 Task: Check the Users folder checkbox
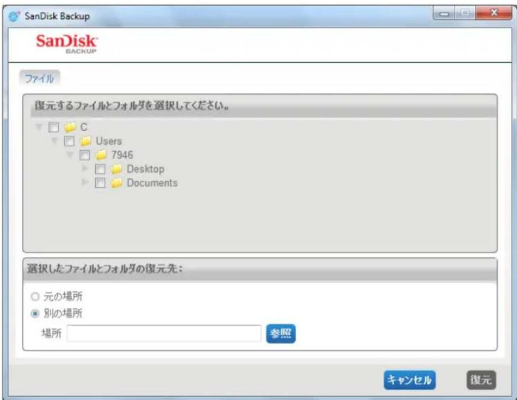[69, 141]
